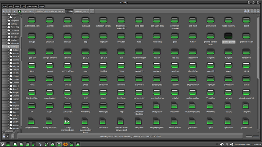Screen dimensions: 262x147
Task: Select the Zoho Mail - Desktop folder
Action: point(139,109)
